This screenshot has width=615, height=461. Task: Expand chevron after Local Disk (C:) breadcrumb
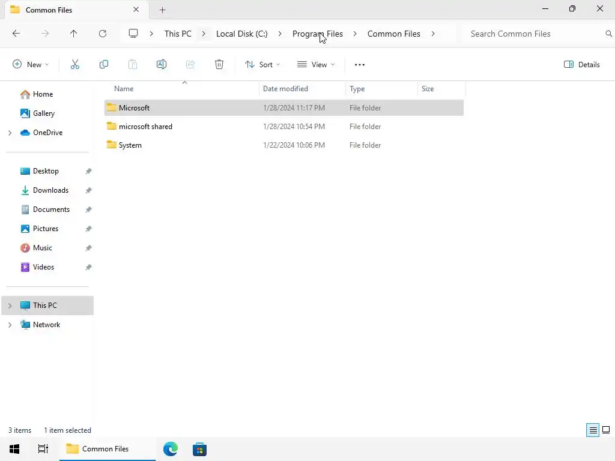(280, 34)
